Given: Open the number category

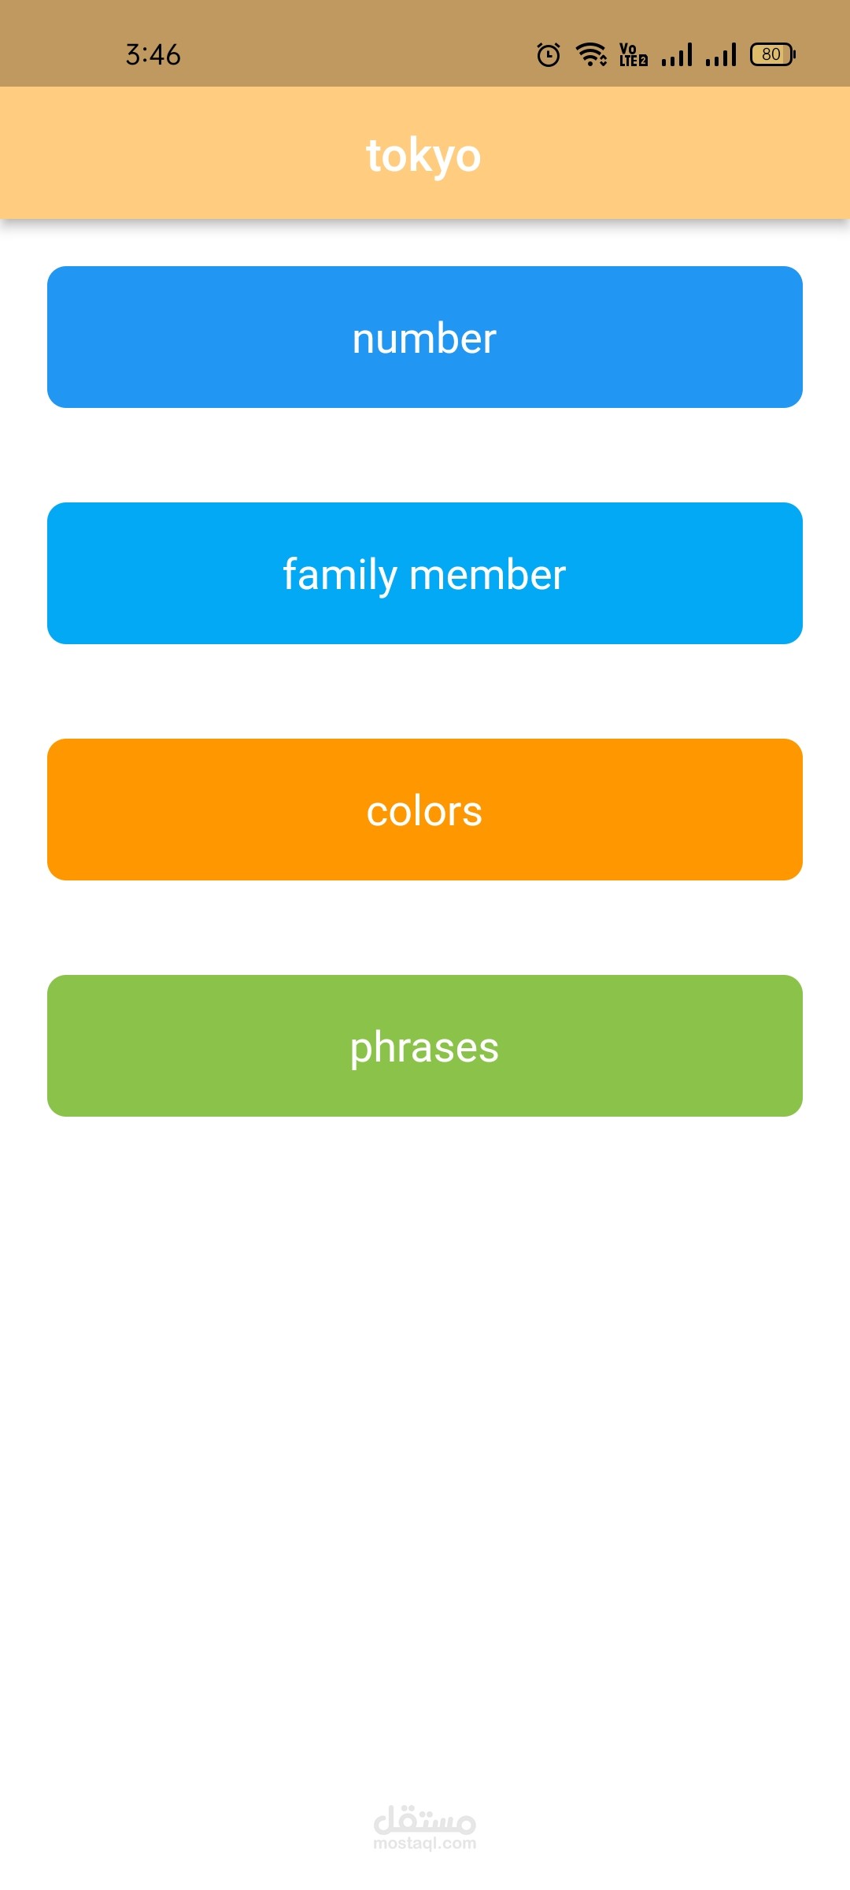Looking at the screenshot, I should pyautogui.click(x=425, y=337).
